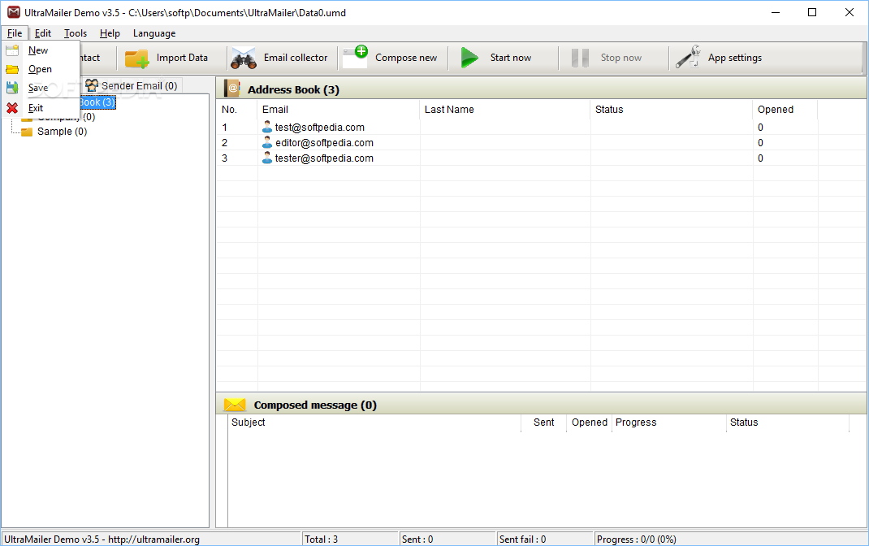The width and height of the screenshot is (869, 546).
Task: Click the Composed message envelope icon
Action: (235, 405)
